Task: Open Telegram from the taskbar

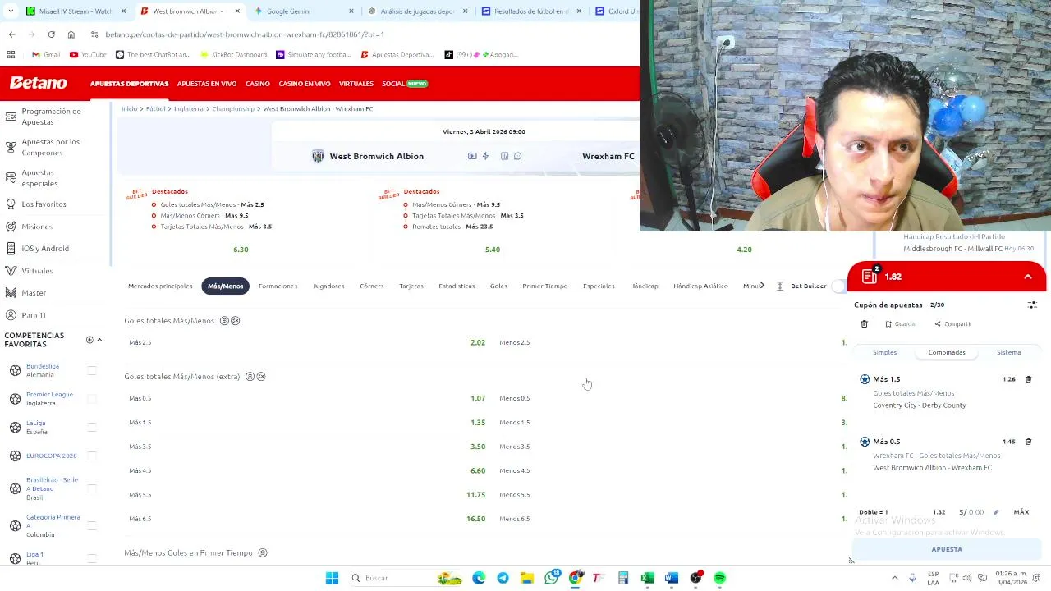Action: (503, 578)
